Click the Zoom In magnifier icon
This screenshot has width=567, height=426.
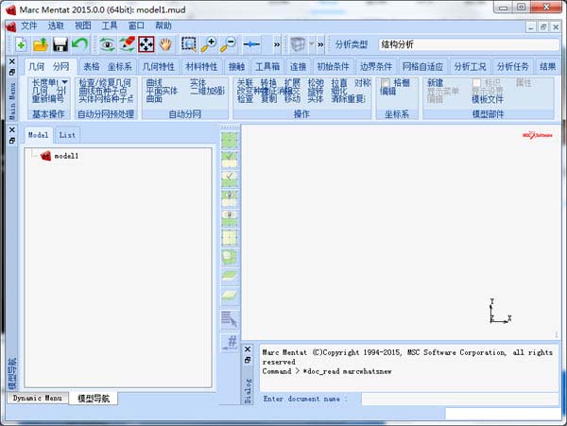click(209, 44)
